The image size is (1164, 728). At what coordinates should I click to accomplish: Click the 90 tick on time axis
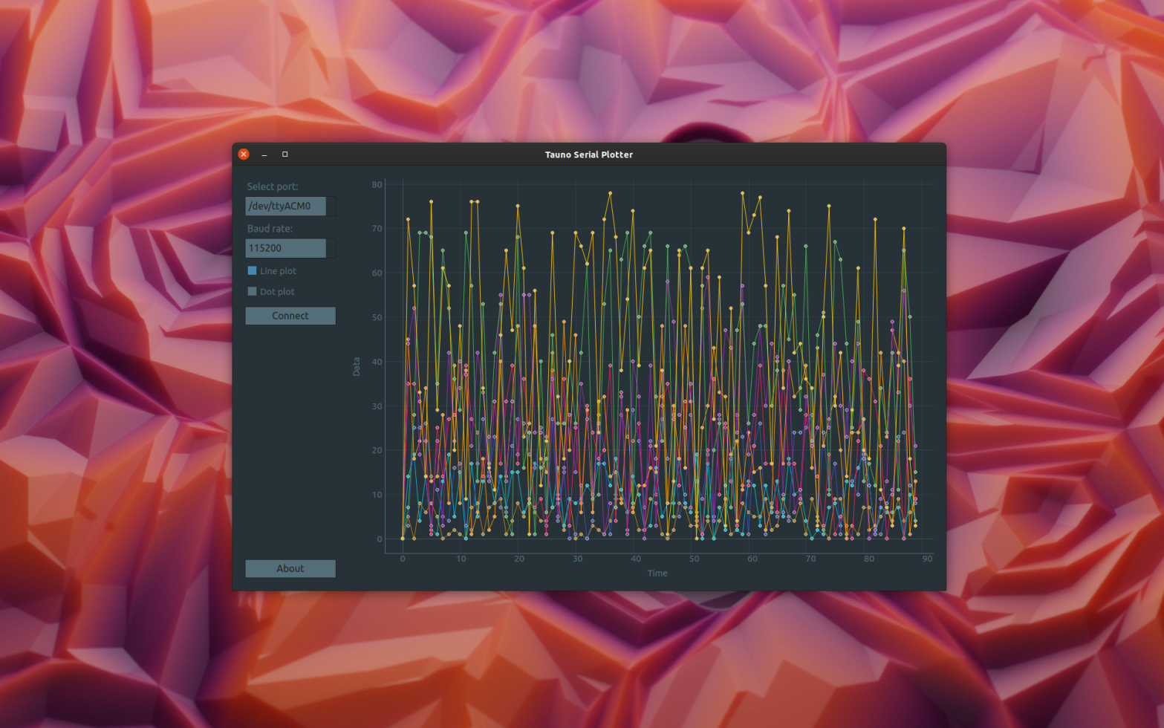tap(927, 559)
